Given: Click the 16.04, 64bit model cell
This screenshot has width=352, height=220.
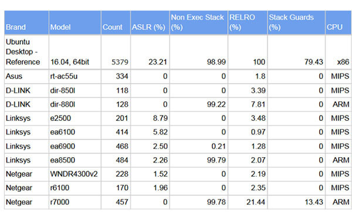Looking at the screenshot, I should click(75, 52).
